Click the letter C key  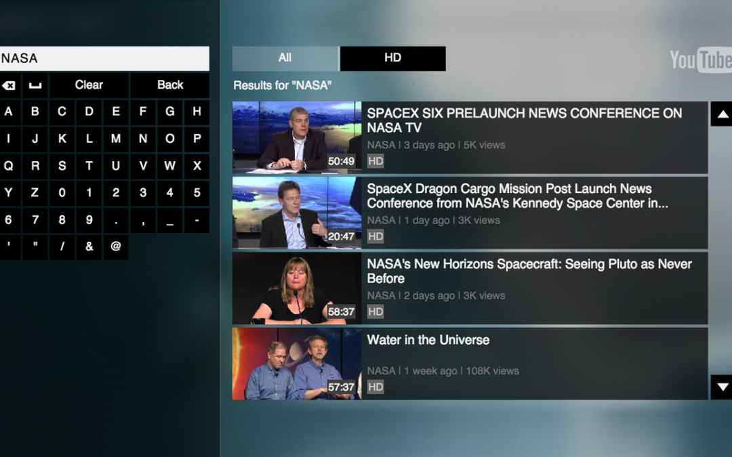(x=62, y=112)
